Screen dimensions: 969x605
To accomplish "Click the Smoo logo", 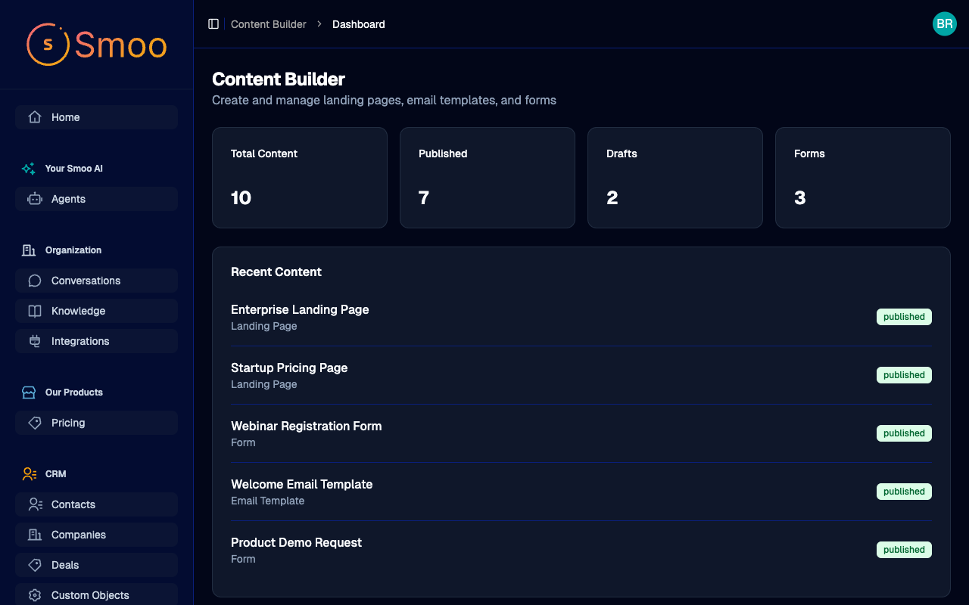I will [x=95, y=45].
